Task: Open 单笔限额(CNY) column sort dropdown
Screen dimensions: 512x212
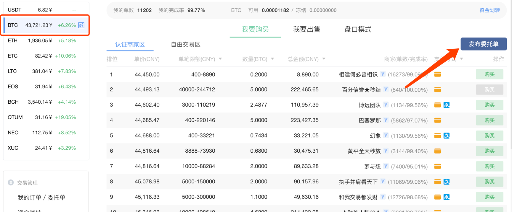Action: [x=220, y=59]
